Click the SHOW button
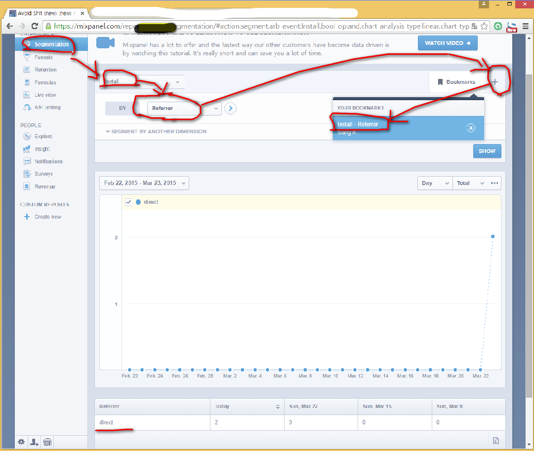The image size is (534, 451). pyautogui.click(x=487, y=151)
